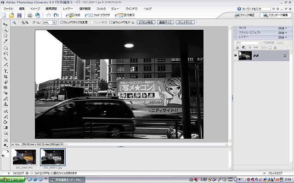Select the Eyedropper tool
Image resolution: width=294 pixels, height=183 pixels.
[x=6, y=41]
